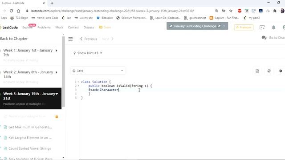Click the red adblock extension icon
Viewport: 285px width, 160px height.
point(240,11)
